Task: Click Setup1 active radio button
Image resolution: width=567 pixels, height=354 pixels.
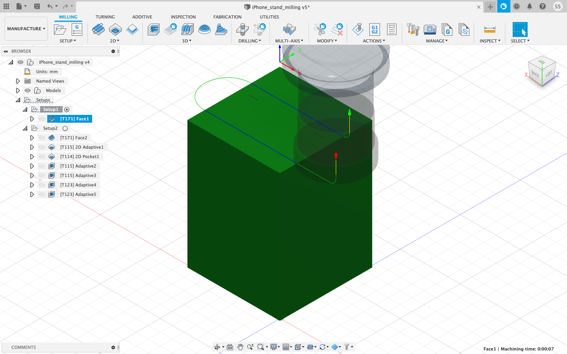Action: (x=67, y=109)
